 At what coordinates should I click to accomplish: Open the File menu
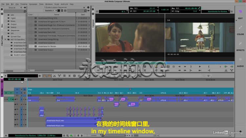pos(3,4)
